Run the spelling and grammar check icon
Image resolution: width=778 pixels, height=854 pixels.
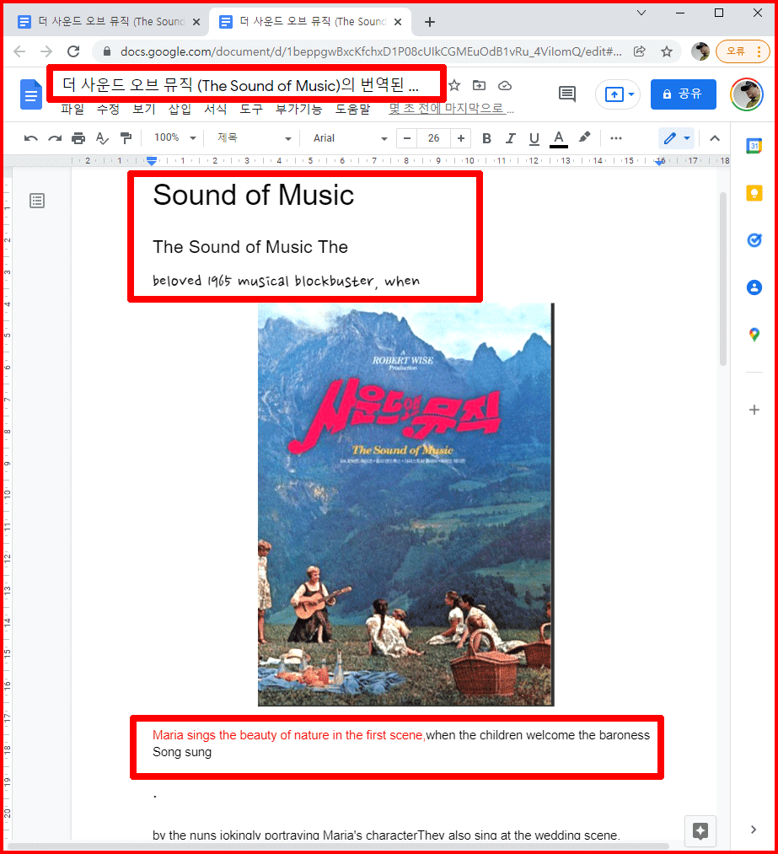(102, 138)
